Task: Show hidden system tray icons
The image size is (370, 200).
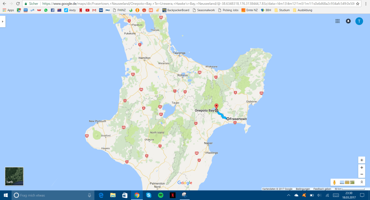Action: [x=289, y=195]
